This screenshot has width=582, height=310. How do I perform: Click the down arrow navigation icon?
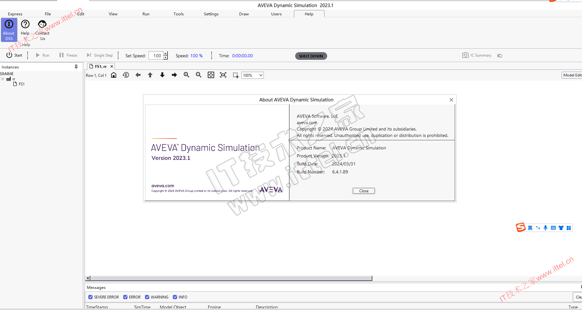click(162, 75)
